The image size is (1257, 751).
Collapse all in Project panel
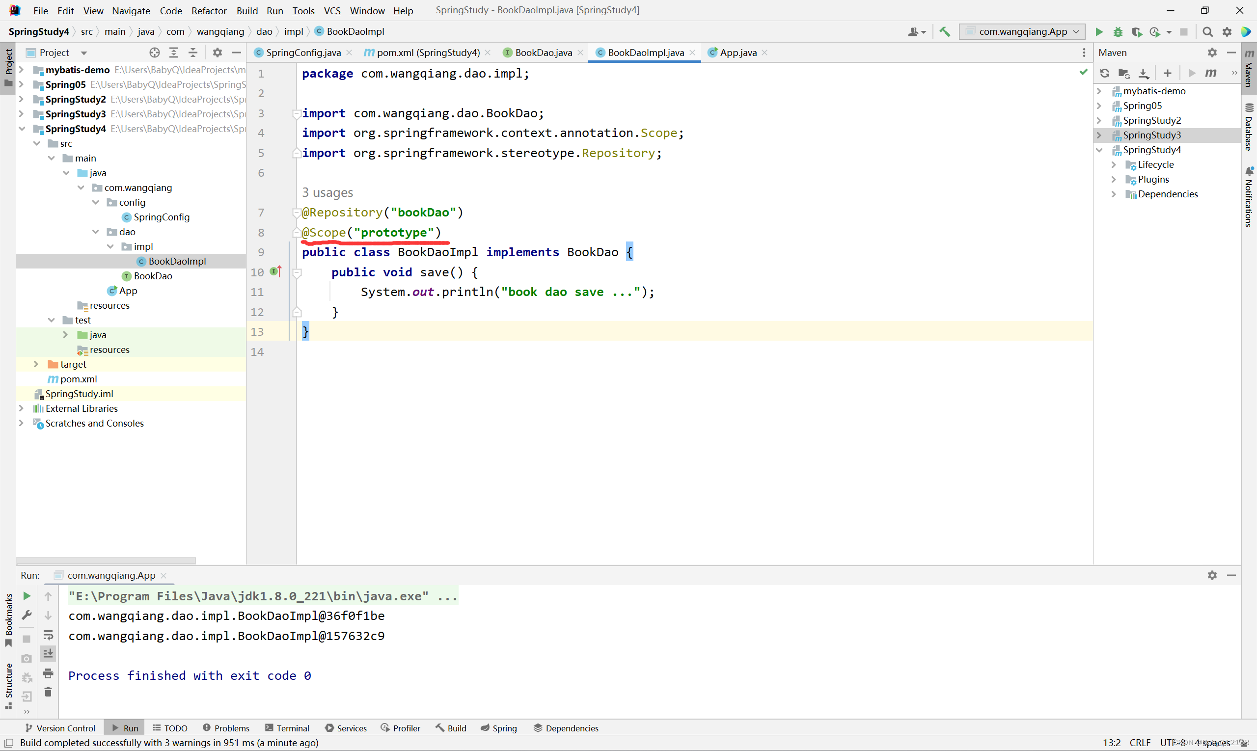coord(193,53)
